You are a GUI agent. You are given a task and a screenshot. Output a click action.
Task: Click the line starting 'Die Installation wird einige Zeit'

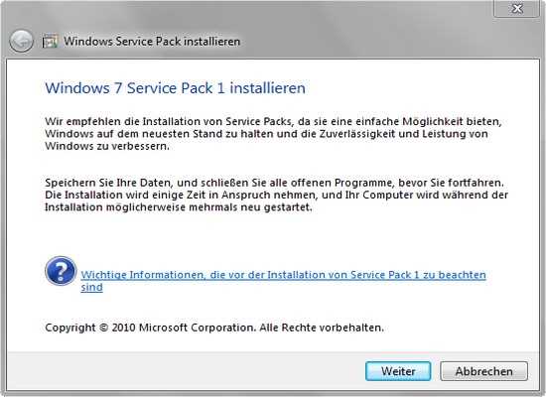(277, 195)
